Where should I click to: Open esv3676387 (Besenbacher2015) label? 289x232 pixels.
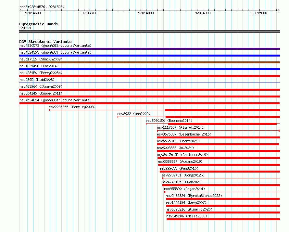184,134
